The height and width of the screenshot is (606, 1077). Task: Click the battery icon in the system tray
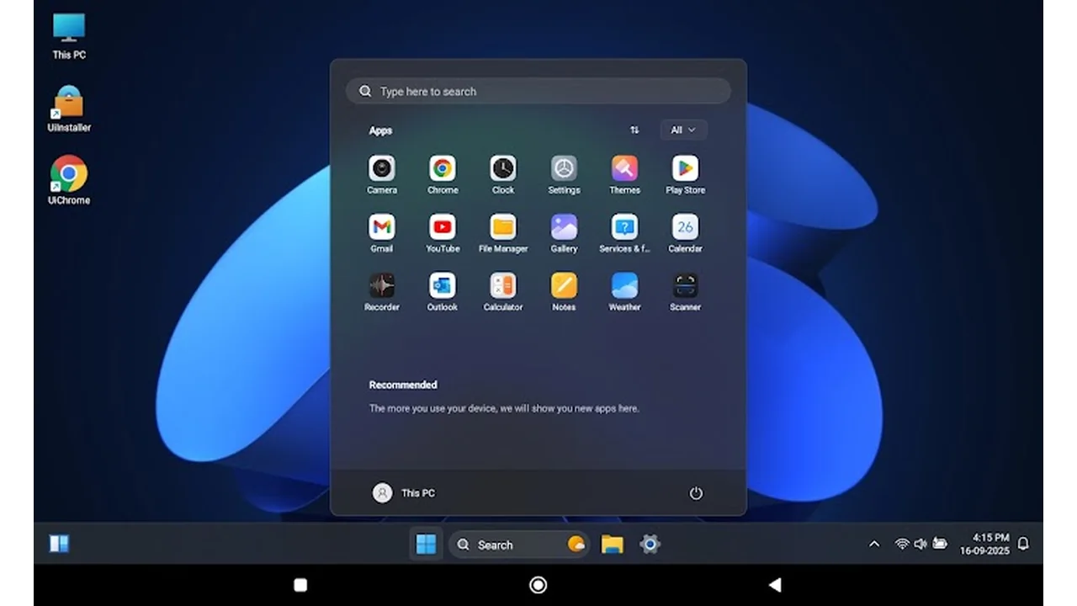pyautogui.click(x=940, y=545)
